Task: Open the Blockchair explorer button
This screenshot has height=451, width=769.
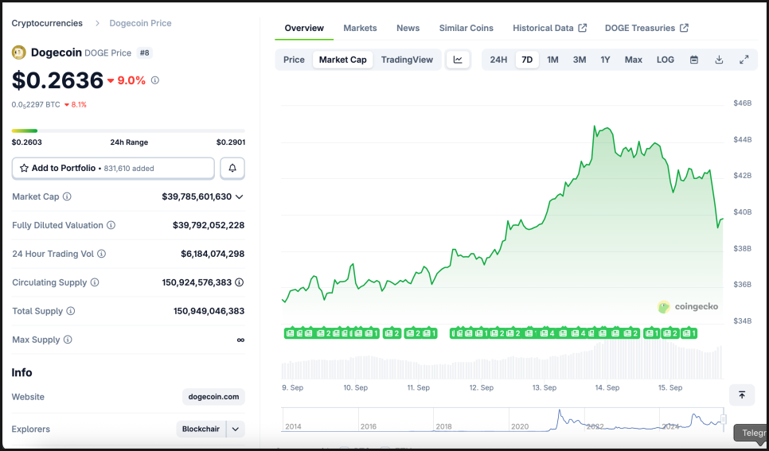Action: tap(201, 429)
